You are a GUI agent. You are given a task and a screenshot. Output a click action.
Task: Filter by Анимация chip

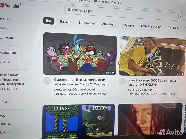(109, 24)
